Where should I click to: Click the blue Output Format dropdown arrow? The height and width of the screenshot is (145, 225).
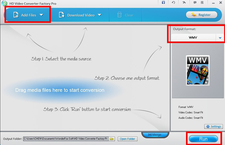(x=220, y=38)
